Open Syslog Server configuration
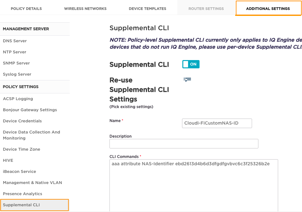 (x=17, y=74)
